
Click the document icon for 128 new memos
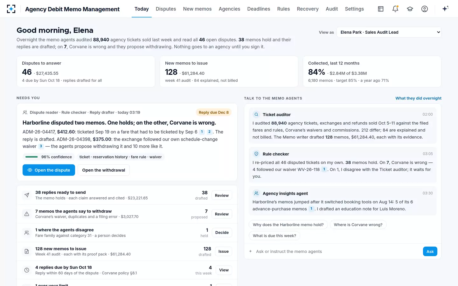tap(27, 251)
